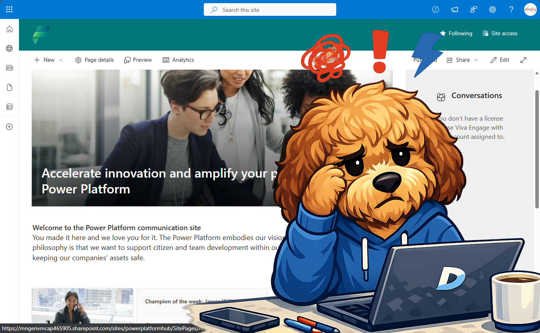Click the megaphone icon in header

[x=455, y=9]
